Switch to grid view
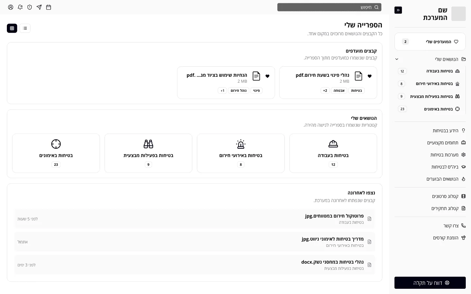471x294 pixels. click(x=12, y=28)
